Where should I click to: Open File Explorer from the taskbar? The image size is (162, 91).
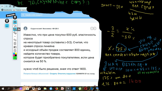click(x=45, y=89)
